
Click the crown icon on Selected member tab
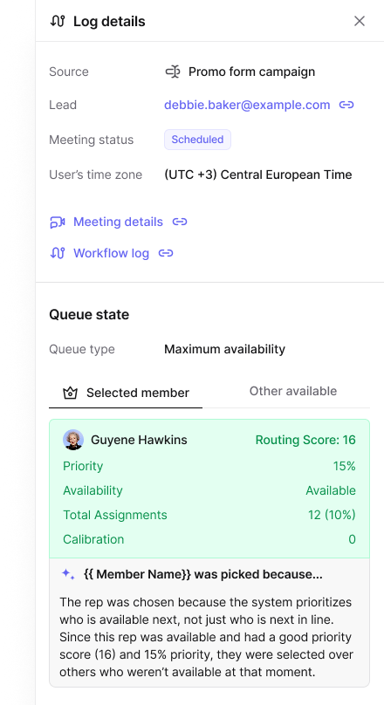click(70, 393)
